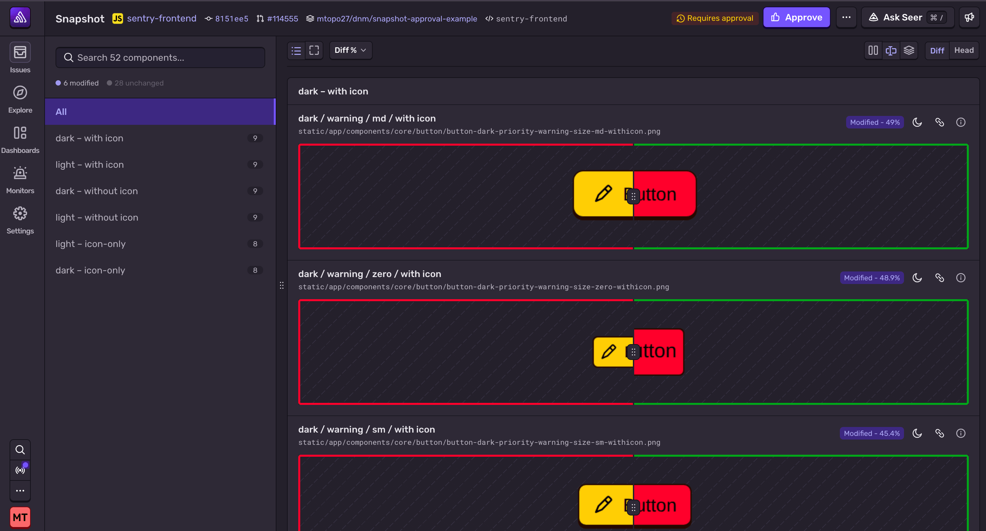
Task: Copy link for warning zero snapshot
Action: pos(939,278)
